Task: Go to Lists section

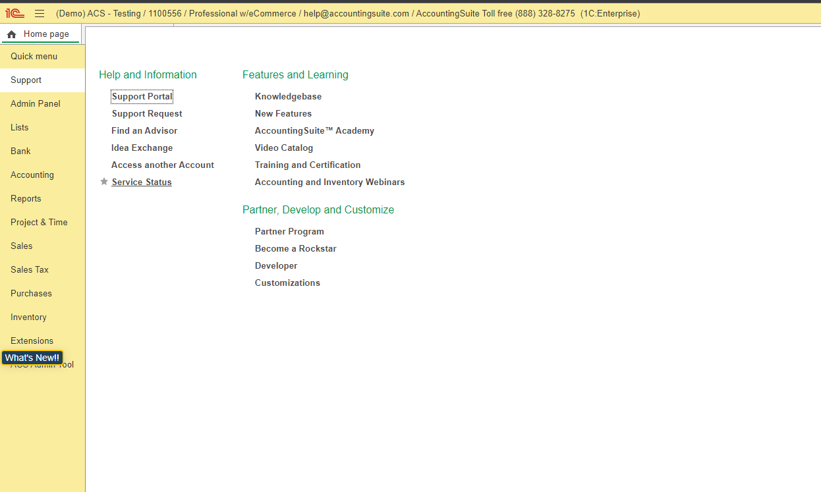Action: 42,128
